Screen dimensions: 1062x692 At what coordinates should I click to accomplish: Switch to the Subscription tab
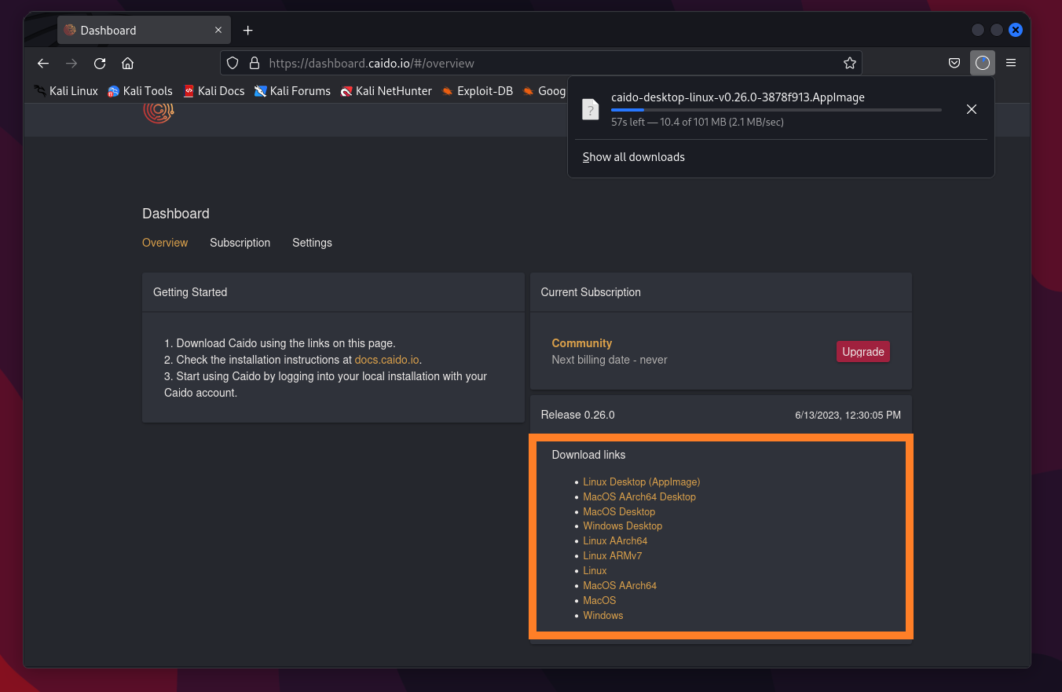(x=240, y=243)
